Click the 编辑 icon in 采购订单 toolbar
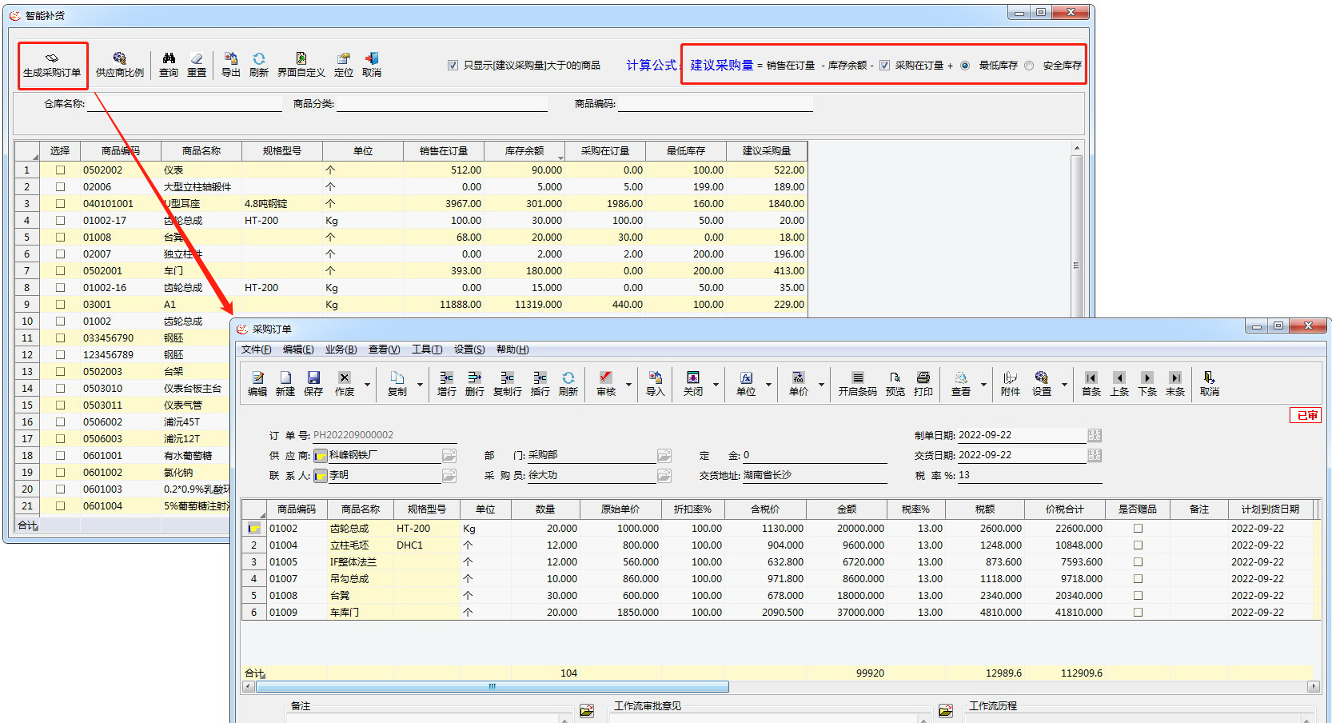1332x723 pixels. 257,384
